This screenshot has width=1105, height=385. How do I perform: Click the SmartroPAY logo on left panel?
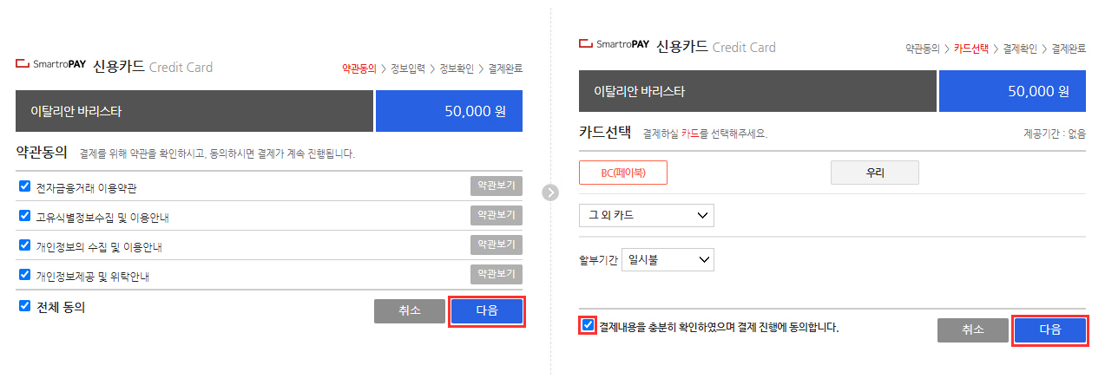pos(51,66)
